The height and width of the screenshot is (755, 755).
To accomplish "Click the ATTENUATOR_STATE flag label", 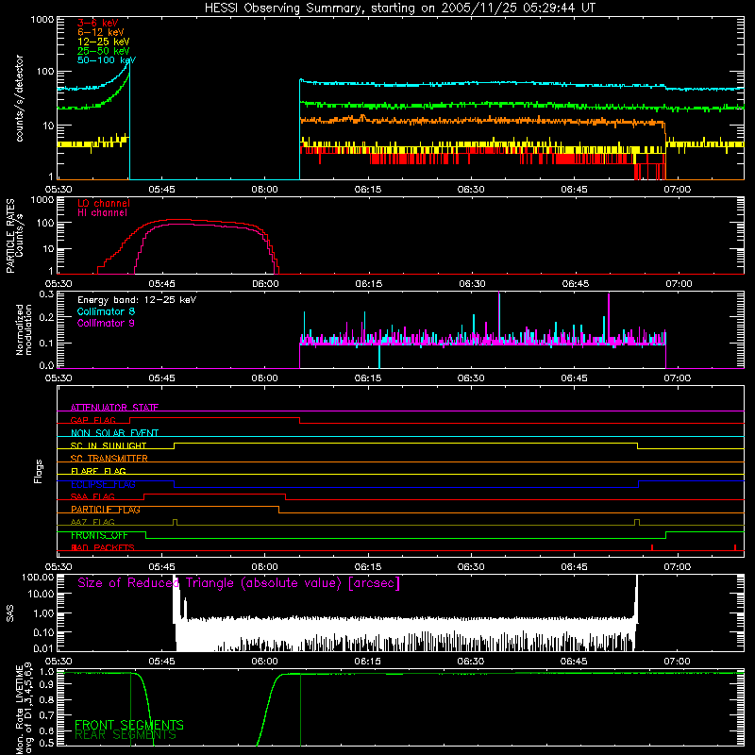I will [x=114, y=408].
